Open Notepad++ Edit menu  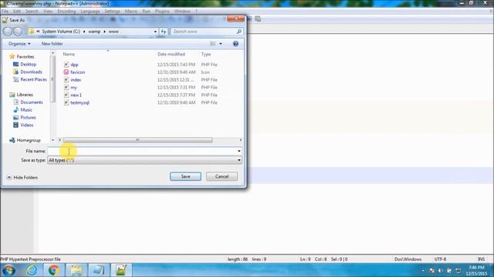[17, 11]
